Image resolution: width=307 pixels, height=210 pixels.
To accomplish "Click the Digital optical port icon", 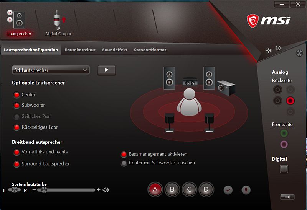I will [284, 169].
